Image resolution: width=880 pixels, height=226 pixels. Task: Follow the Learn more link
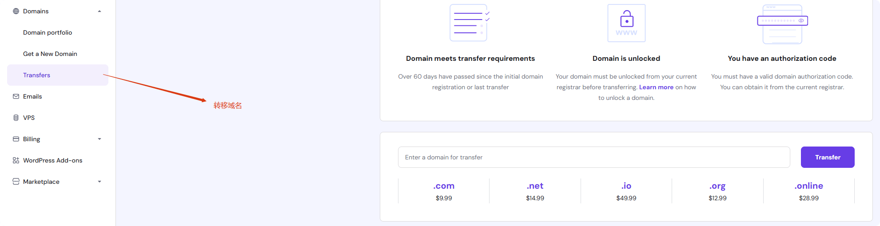coord(656,87)
